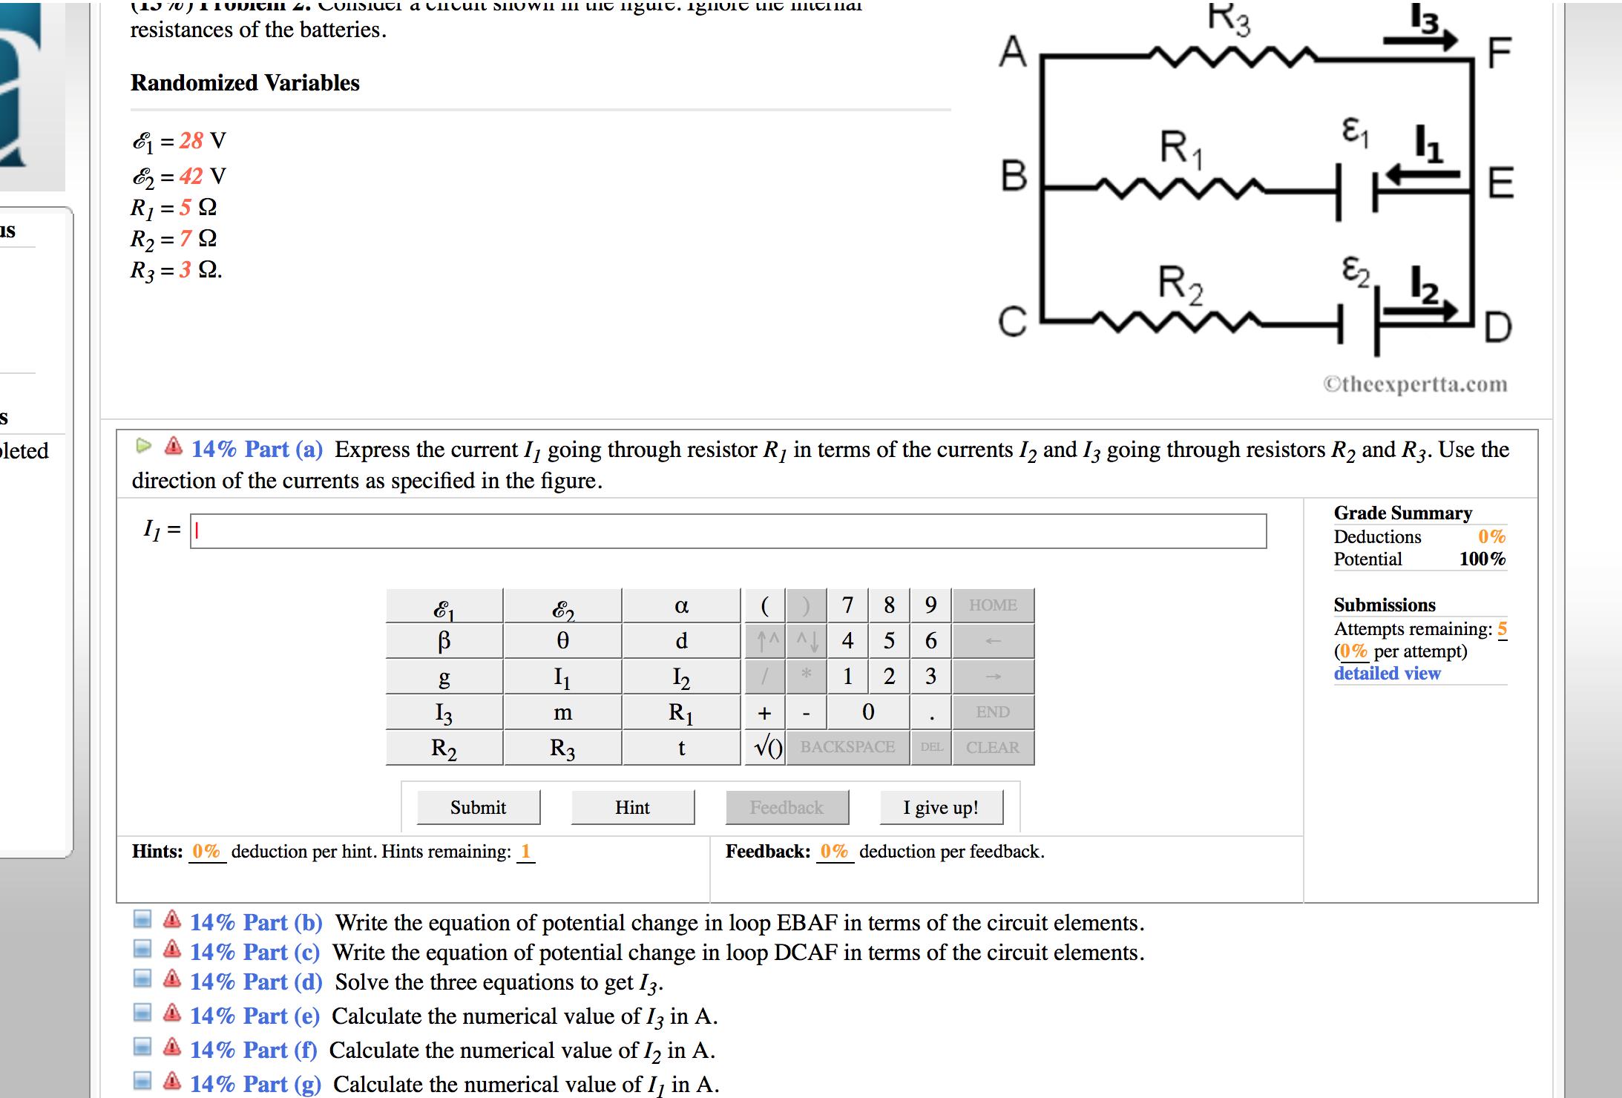Toggle the checkbox next to Part (e)

click(142, 1015)
